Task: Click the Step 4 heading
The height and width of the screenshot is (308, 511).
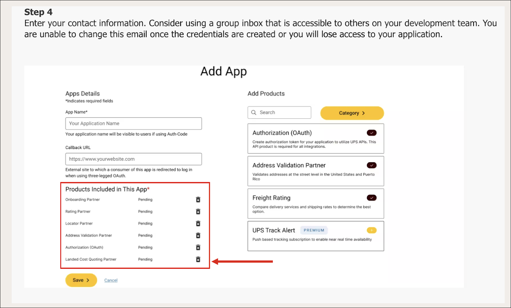Action: pyautogui.click(x=38, y=12)
